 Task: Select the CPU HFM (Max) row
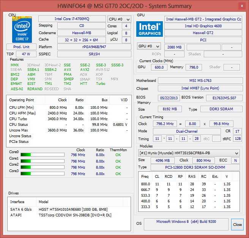click(x=68, y=113)
